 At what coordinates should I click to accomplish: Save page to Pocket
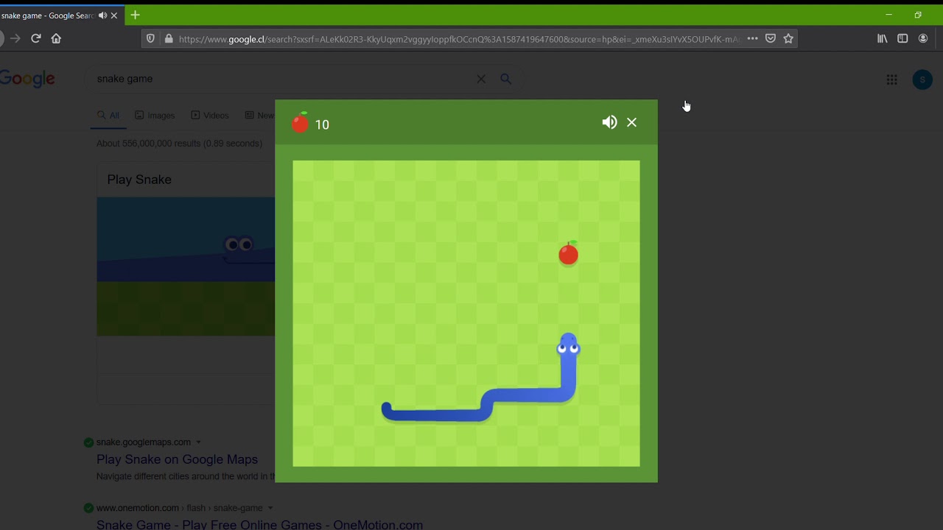(771, 38)
